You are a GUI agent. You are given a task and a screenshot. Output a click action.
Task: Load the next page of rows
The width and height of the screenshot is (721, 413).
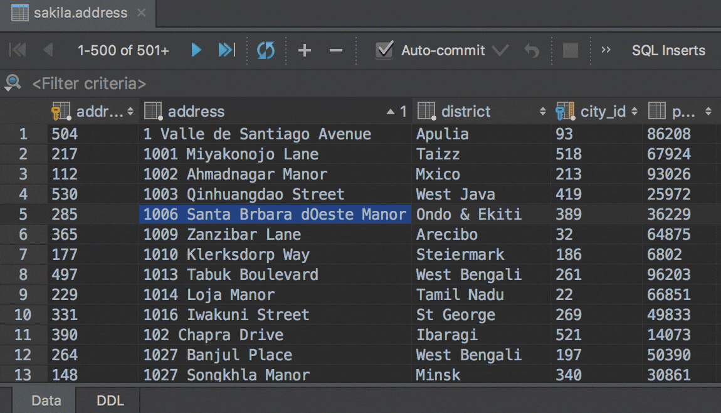(x=196, y=50)
